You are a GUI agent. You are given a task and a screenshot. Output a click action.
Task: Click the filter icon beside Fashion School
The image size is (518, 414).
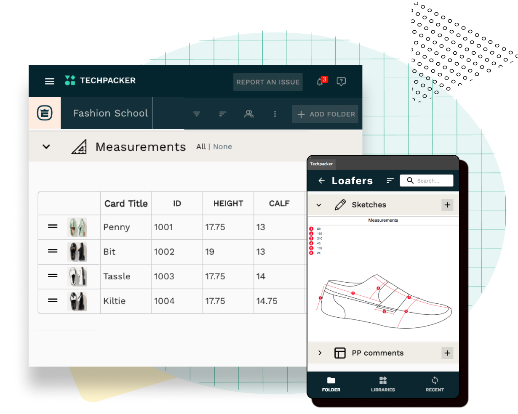(197, 114)
